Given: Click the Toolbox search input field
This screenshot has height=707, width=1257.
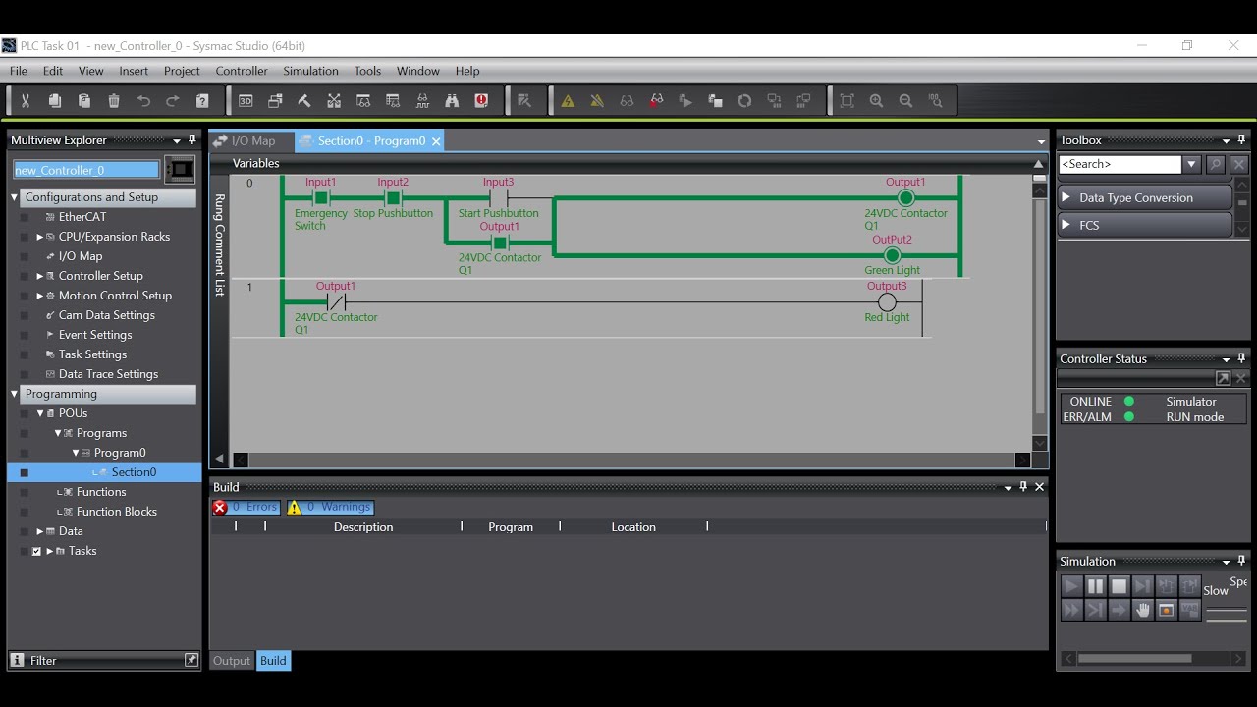Looking at the screenshot, I should pyautogui.click(x=1120, y=164).
